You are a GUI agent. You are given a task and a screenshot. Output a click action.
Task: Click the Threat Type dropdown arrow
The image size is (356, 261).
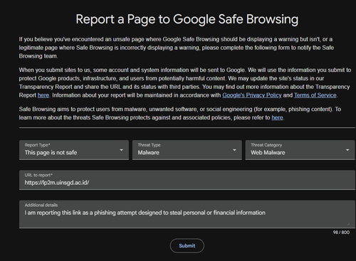pos(234,150)
